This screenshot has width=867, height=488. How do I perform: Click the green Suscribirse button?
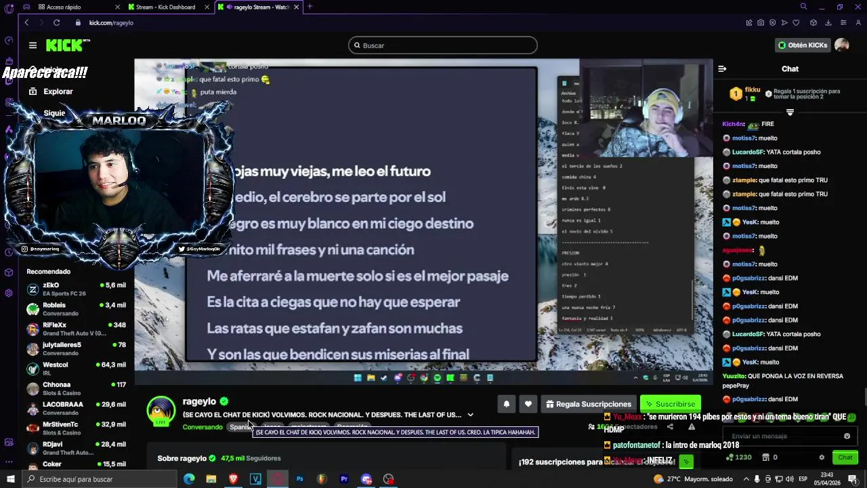[x=671, y=404]
